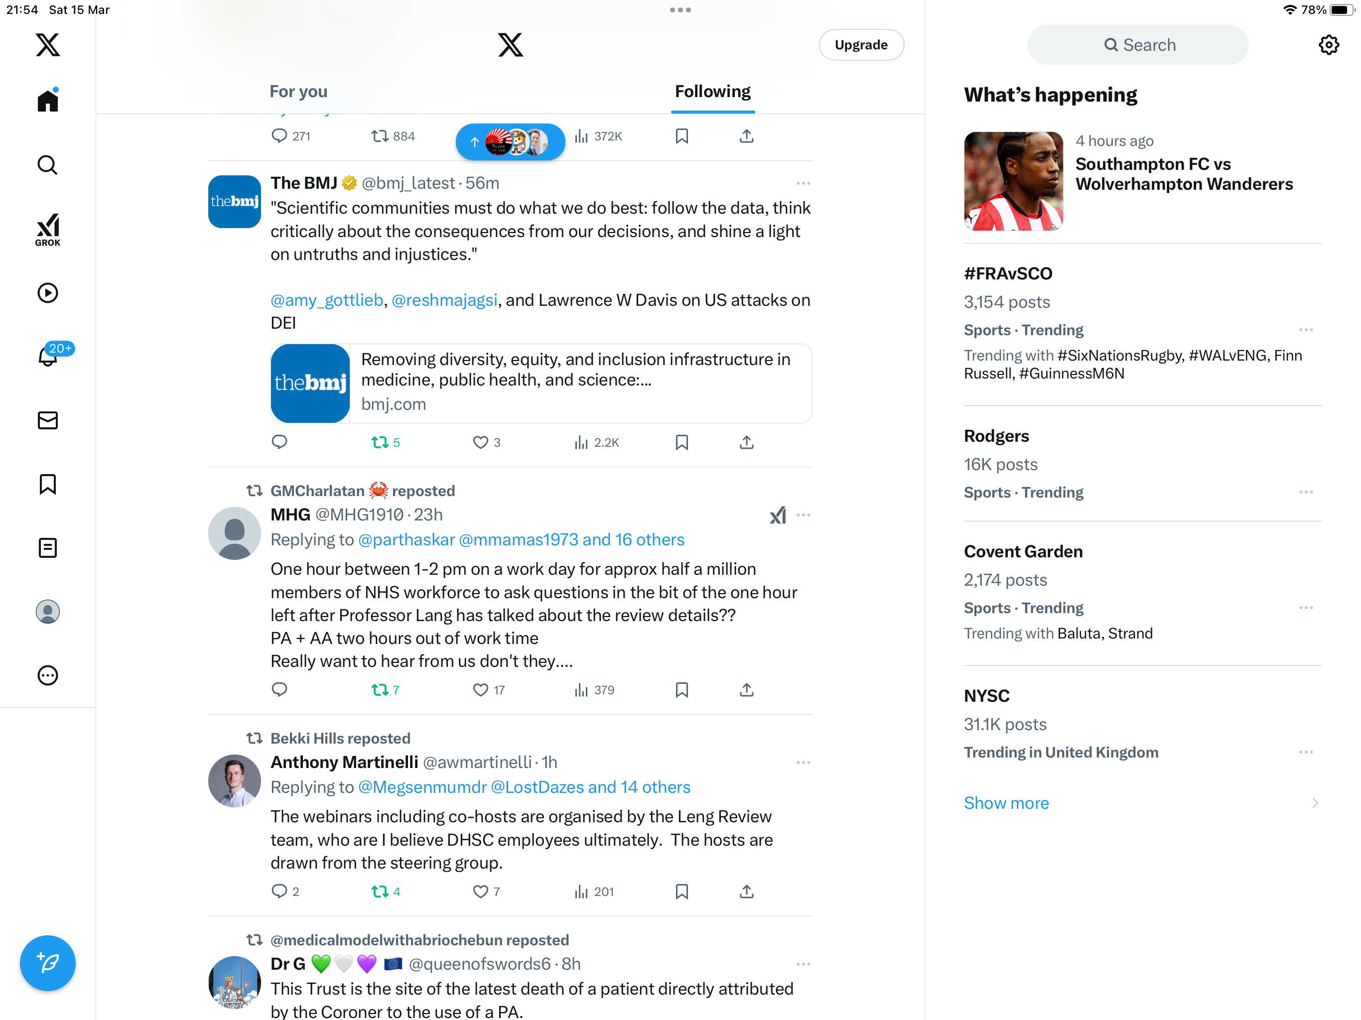Open settings gear next to Search
1361x1020 pixels.
(1329, 45)
